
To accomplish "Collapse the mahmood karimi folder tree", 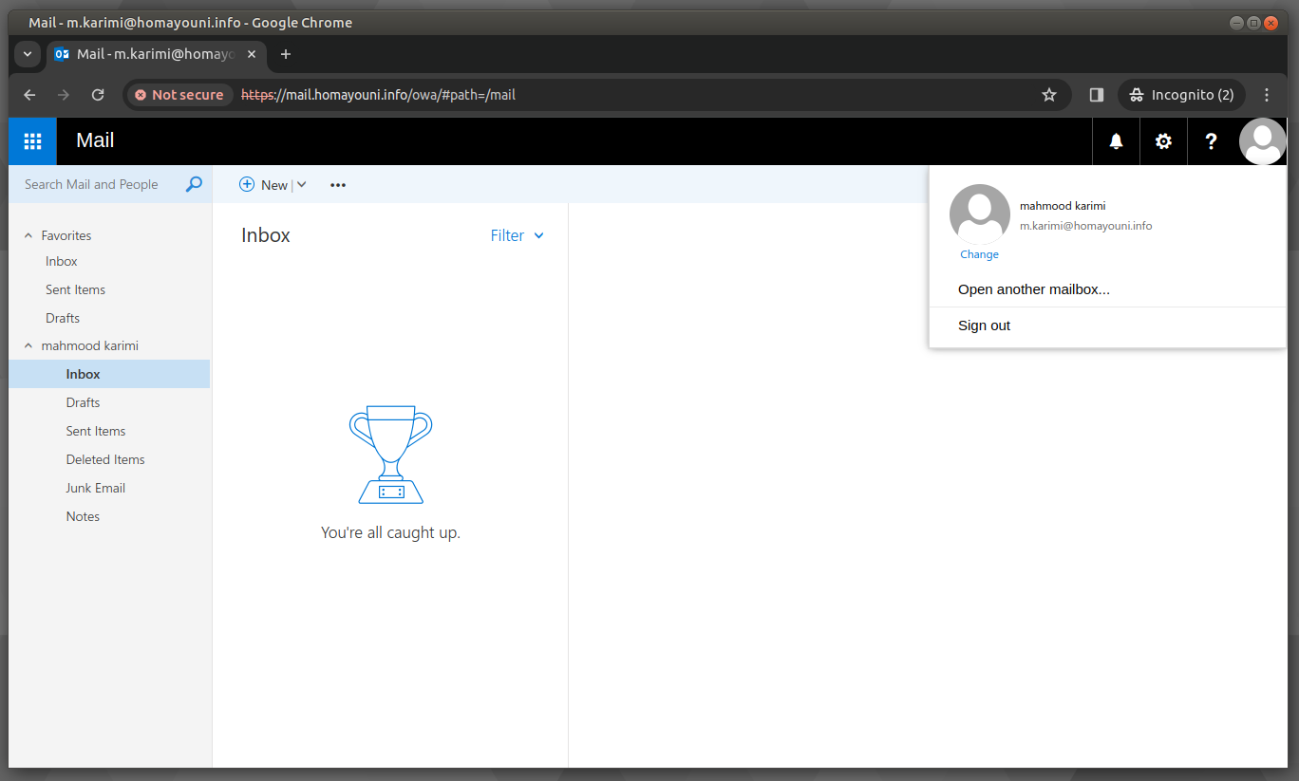I will (28, 346).
